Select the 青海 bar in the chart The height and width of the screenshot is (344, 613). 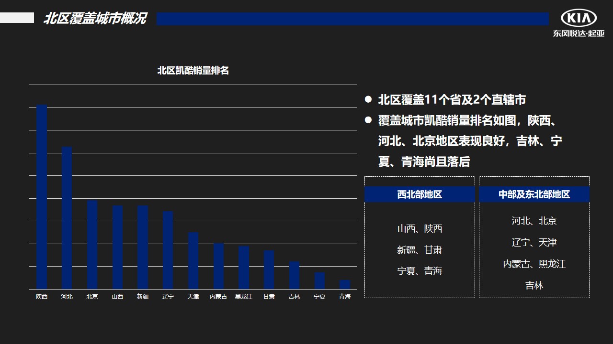coord(345,285)
